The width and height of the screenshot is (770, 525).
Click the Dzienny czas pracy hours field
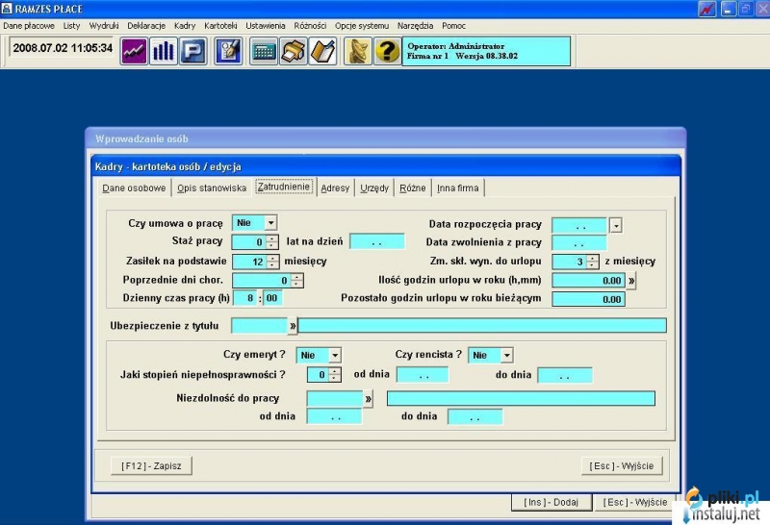[245, 298]
